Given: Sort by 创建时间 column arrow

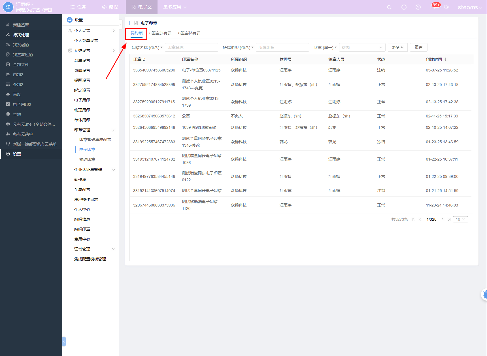Looking at the screenshot, I should coord(445,59).
